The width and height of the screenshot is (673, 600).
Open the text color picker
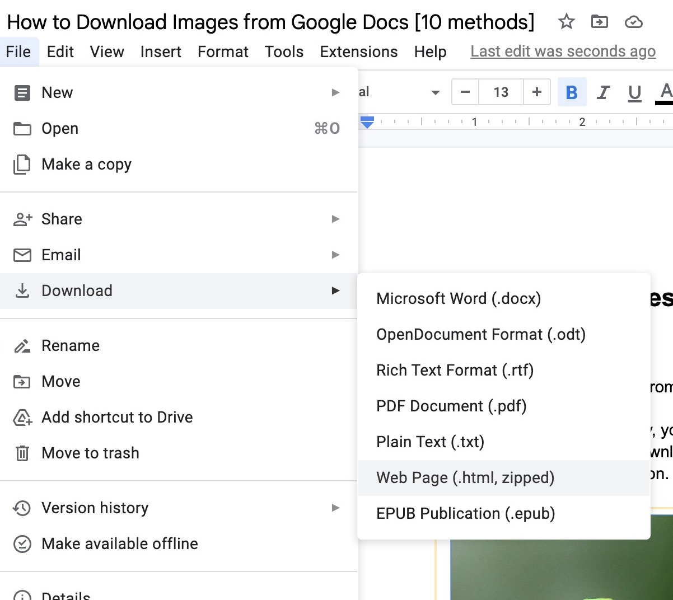pyautogui.click(x=665, y=92)
